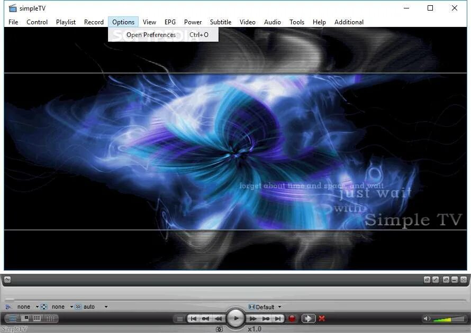Click the step-back dot-arrow button
This screenshot has width=471, height=333.
(206, 319)
